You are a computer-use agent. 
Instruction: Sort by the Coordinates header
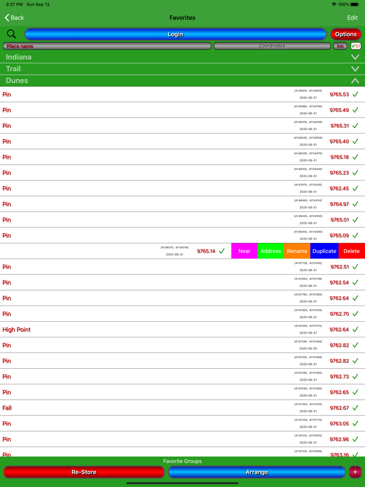point(272,46)
